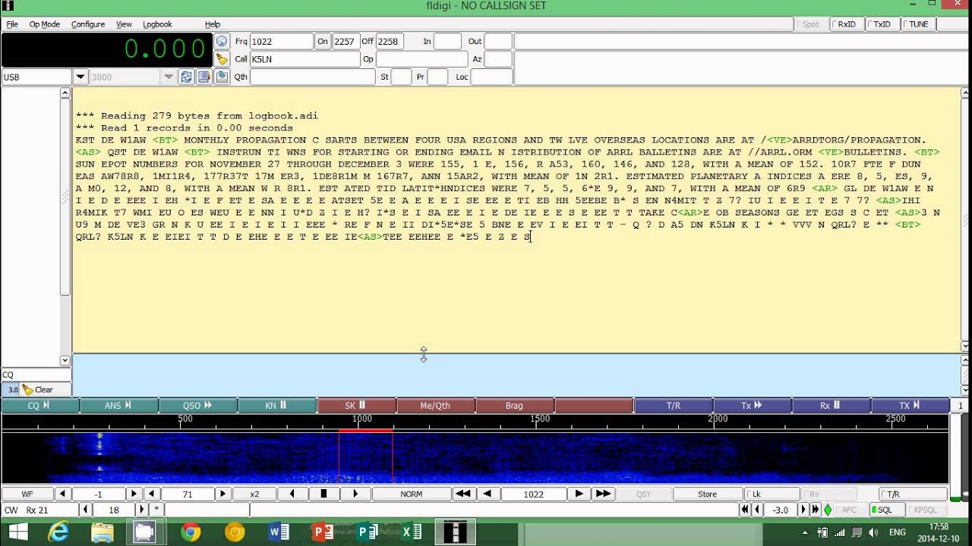The height and width of the screenshot is (546, 972).
Task: Decrease the waterfall upper level value -1
Action: (63, 494)
